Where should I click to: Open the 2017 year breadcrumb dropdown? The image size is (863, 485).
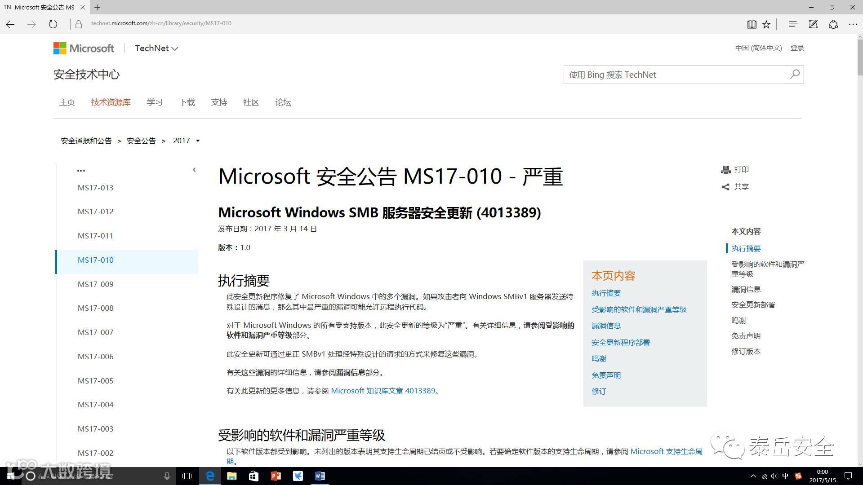pyautogui.click(x=198, y=141)
